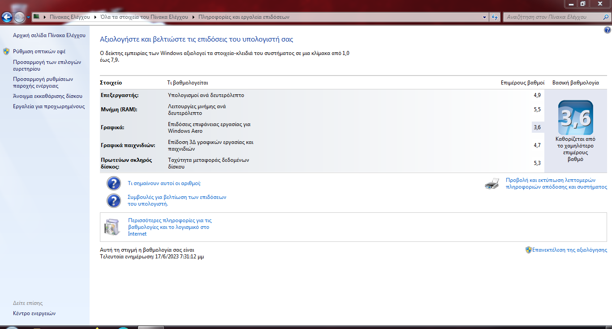Image resolution: width=612 pixels, height=329 pixels.
Task: Click highlighted graphics subscore 3,6
Action: [537, 127]
